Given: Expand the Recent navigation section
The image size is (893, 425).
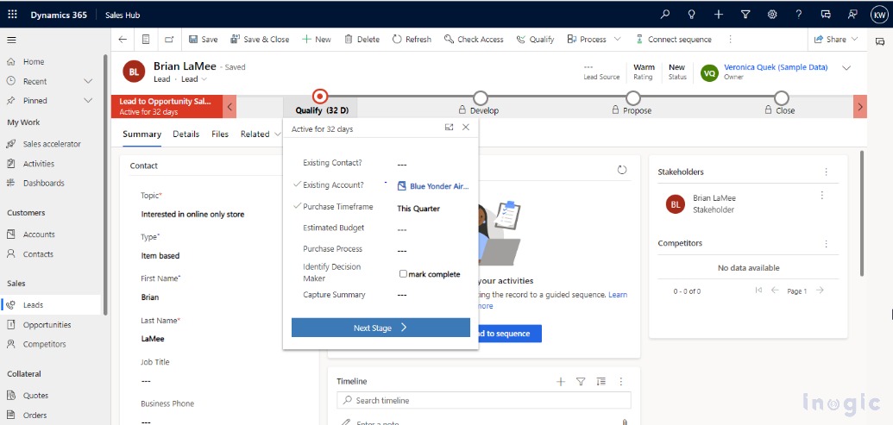Looking at the screenshot, I should pyautogui.click(x=88, y=81).
